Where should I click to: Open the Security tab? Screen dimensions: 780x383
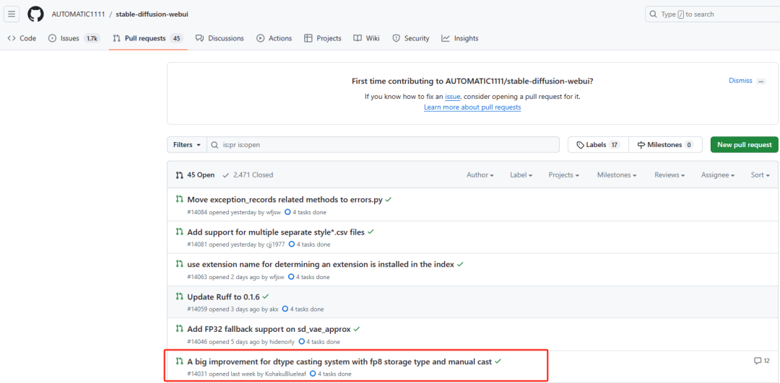tap(411, 38)
